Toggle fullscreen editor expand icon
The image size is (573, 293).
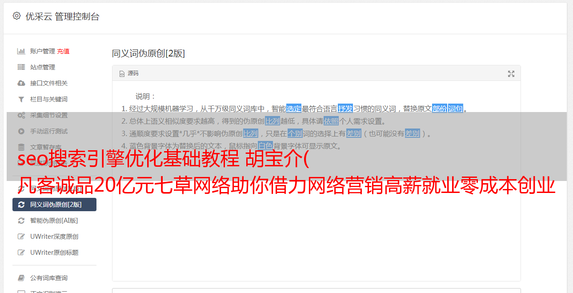pyautogui.click(x=511, y=74)
